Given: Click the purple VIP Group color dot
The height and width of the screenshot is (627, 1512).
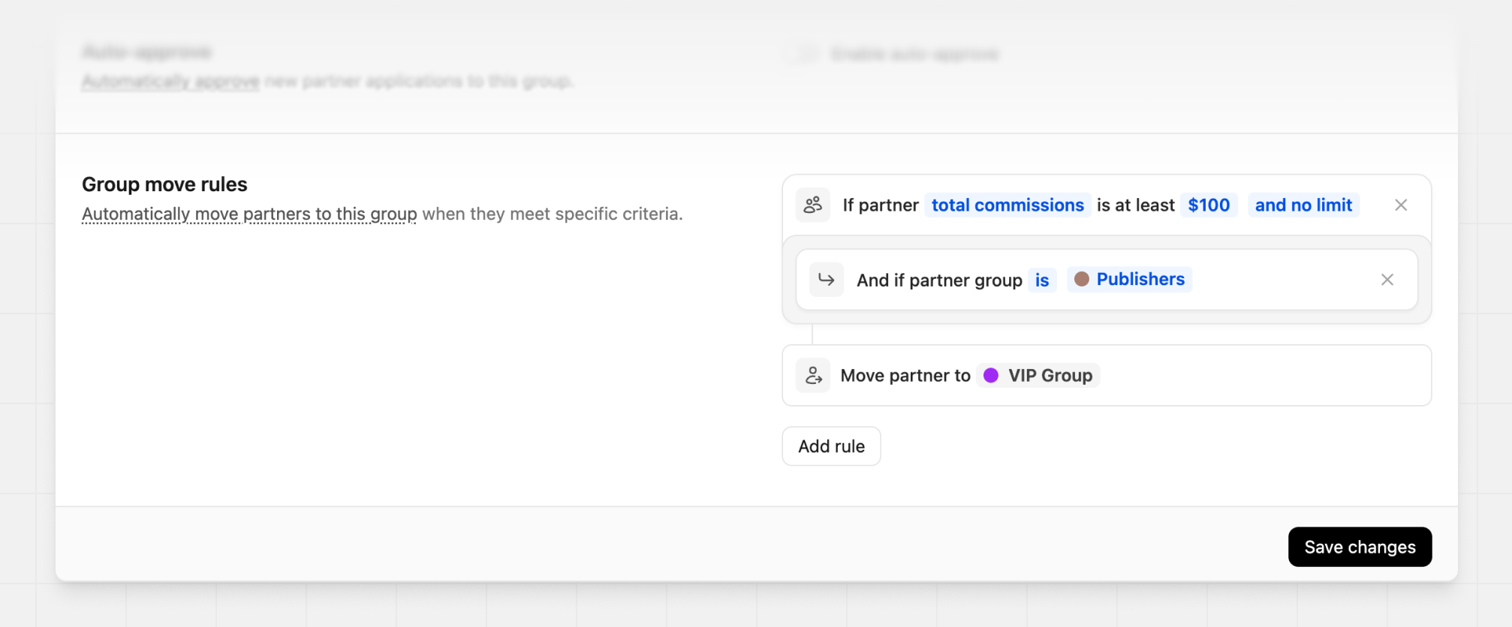Looking at the screenshot, I should pos(991,375).
